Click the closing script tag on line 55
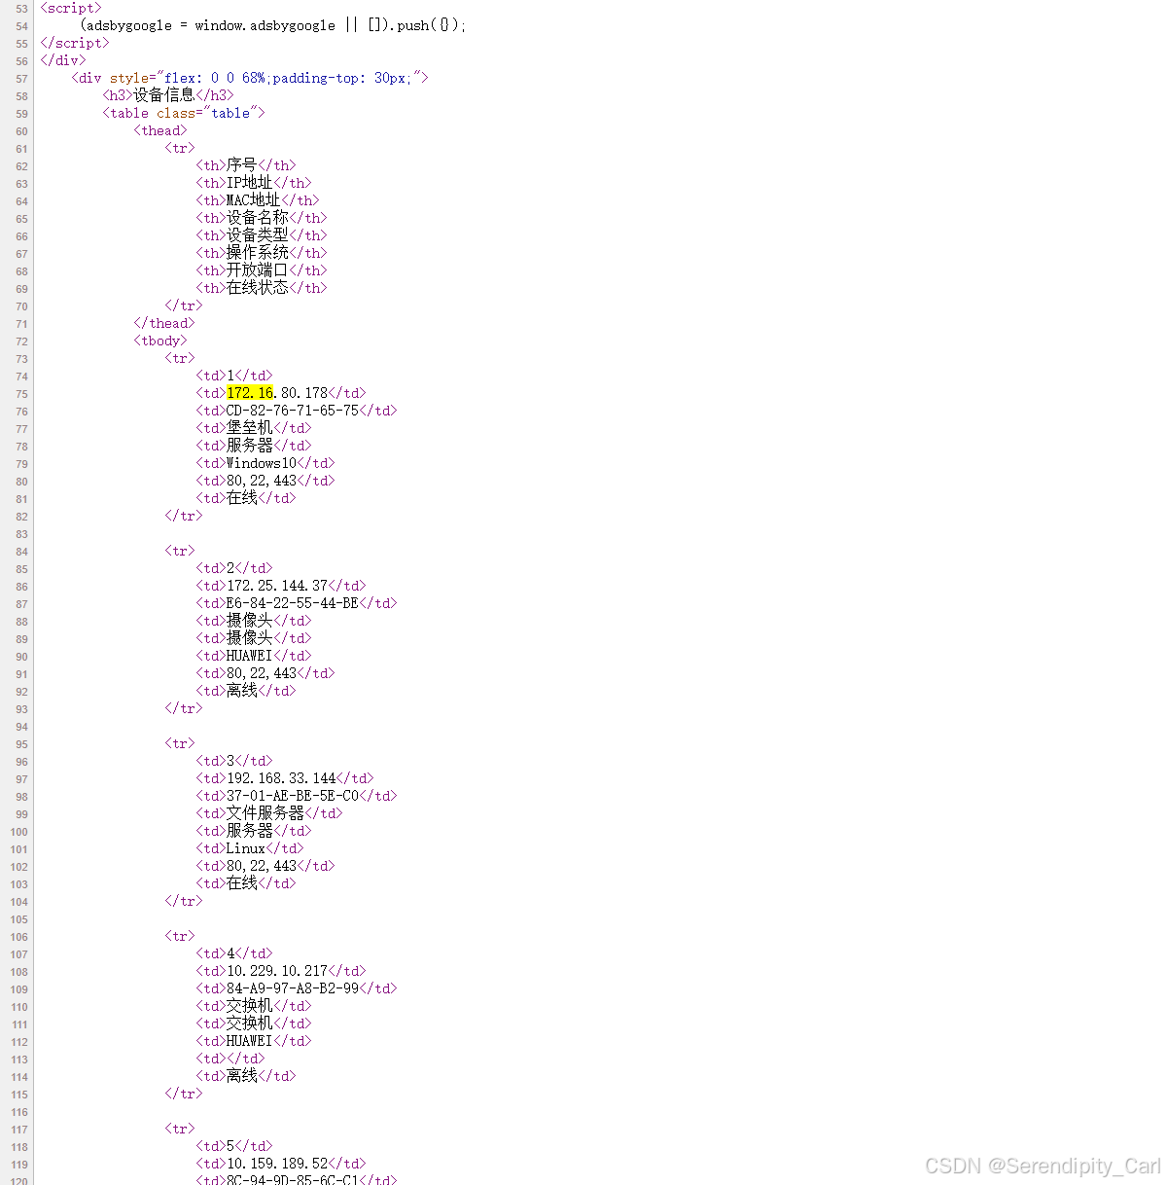Screen dimensions: 1165x1185 pos(75,43)
